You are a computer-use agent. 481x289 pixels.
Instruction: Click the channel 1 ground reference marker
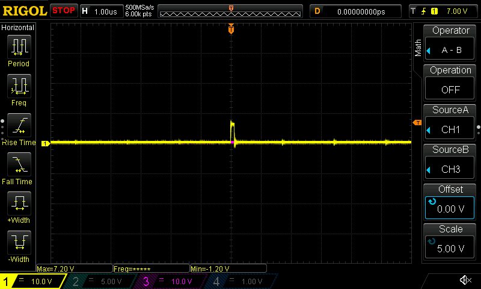[46, 143]
